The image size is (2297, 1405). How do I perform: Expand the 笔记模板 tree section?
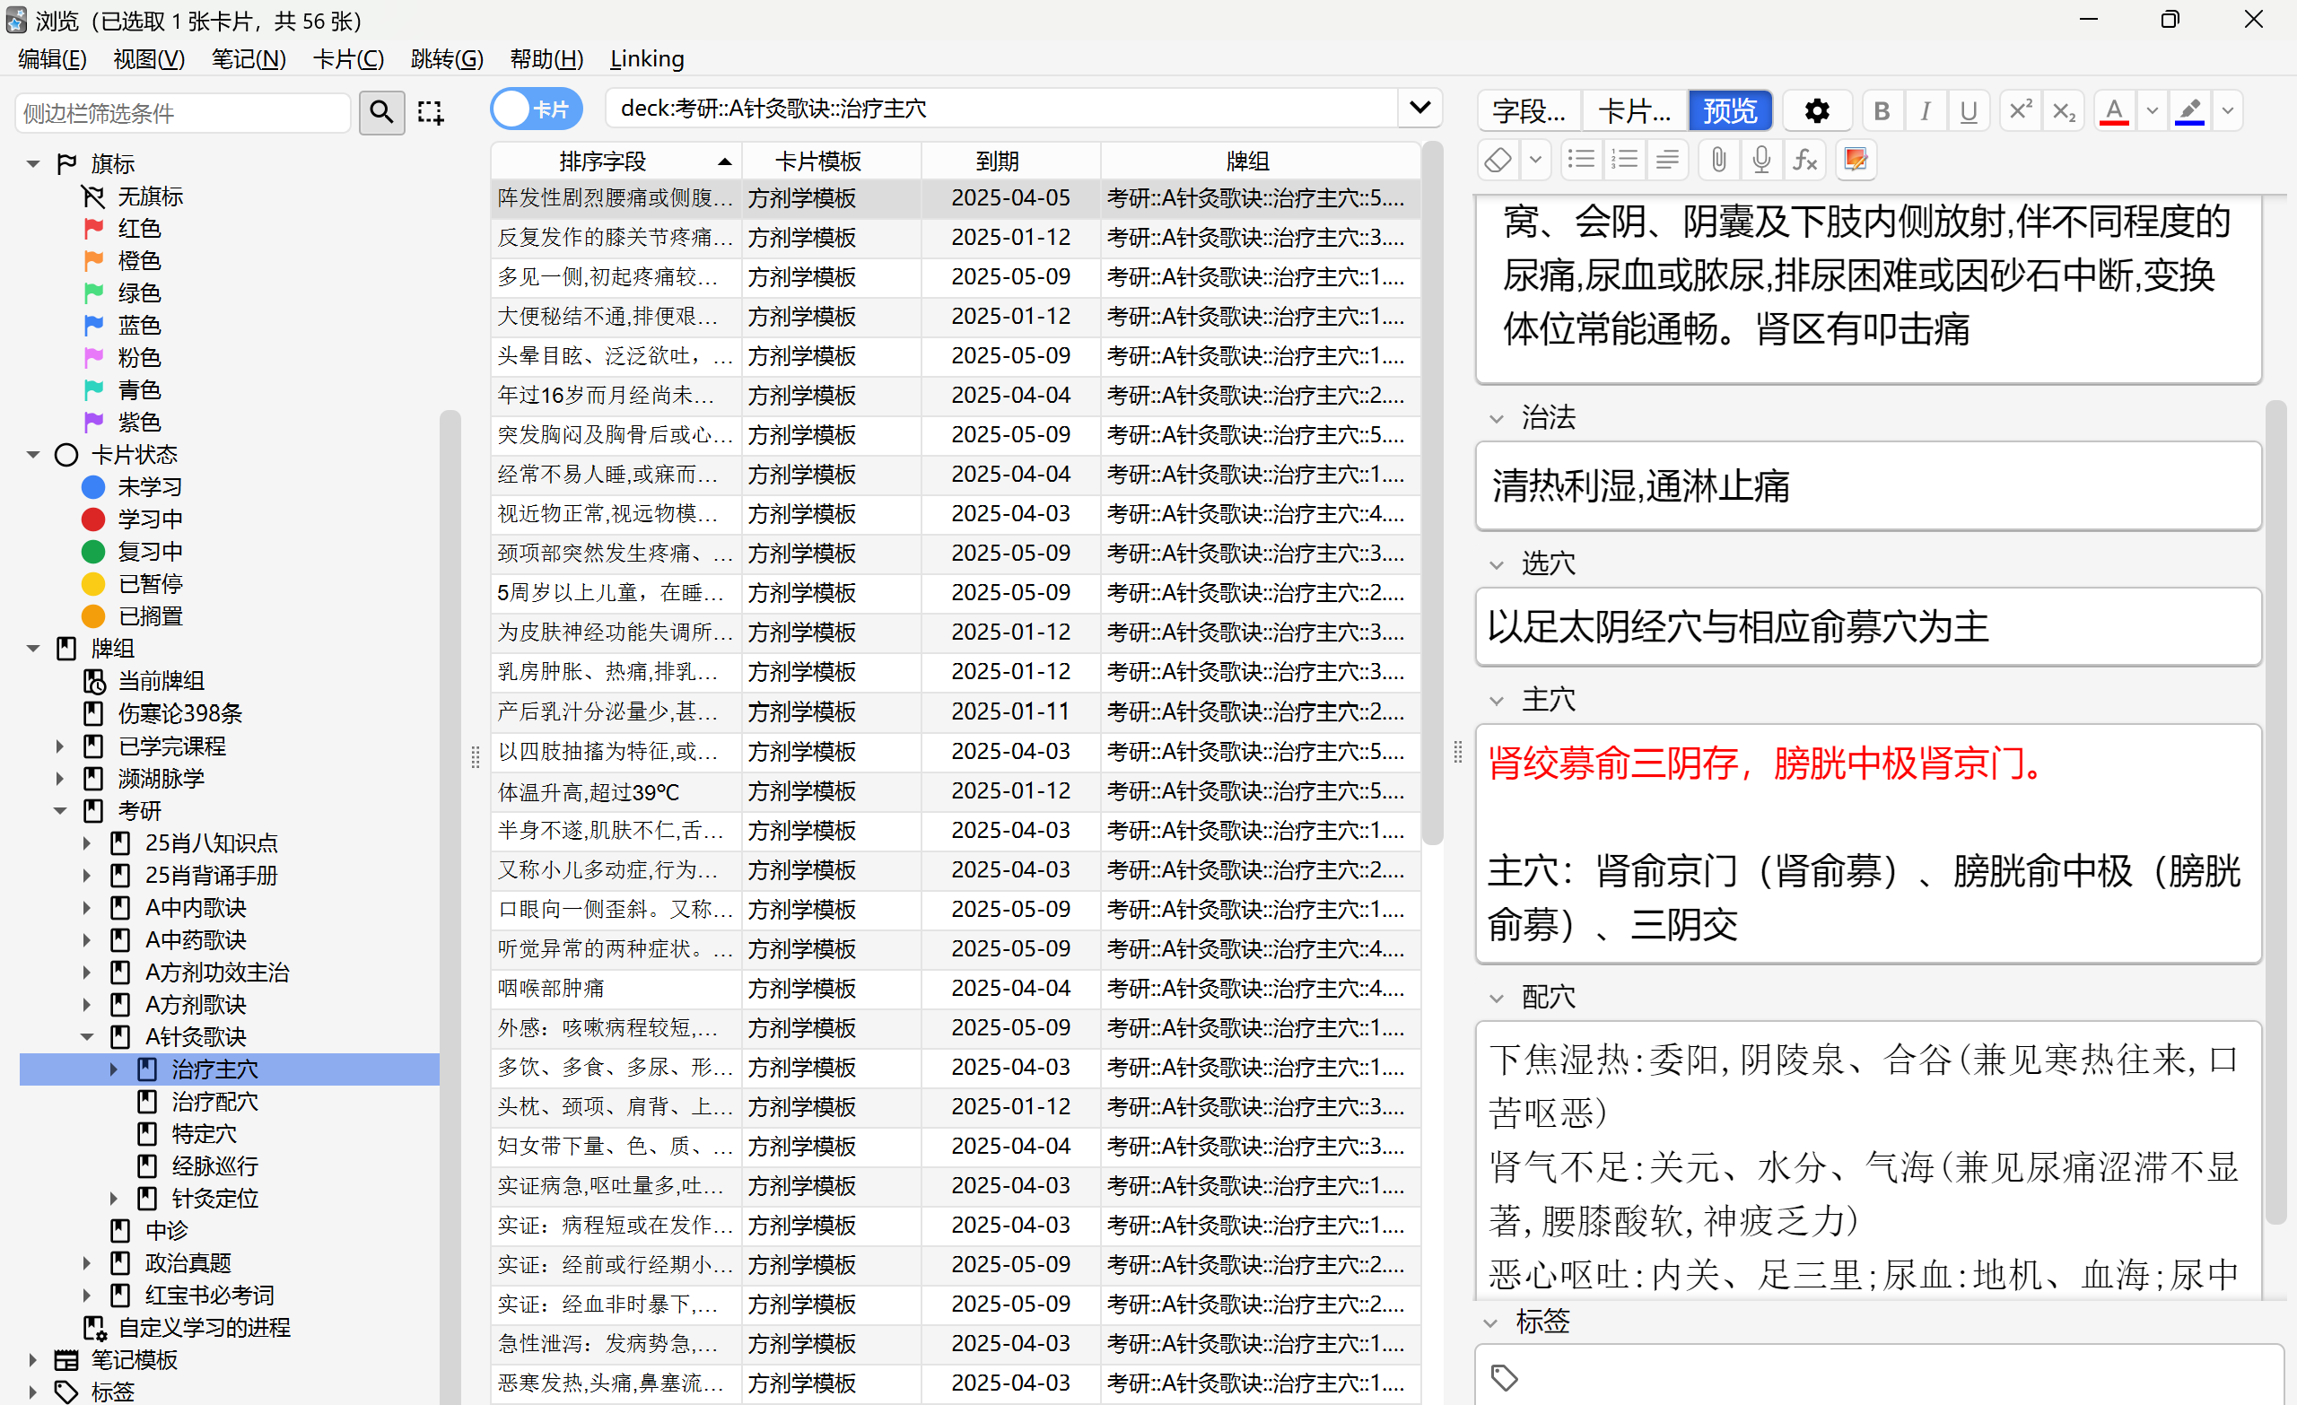pos(33,1359)
